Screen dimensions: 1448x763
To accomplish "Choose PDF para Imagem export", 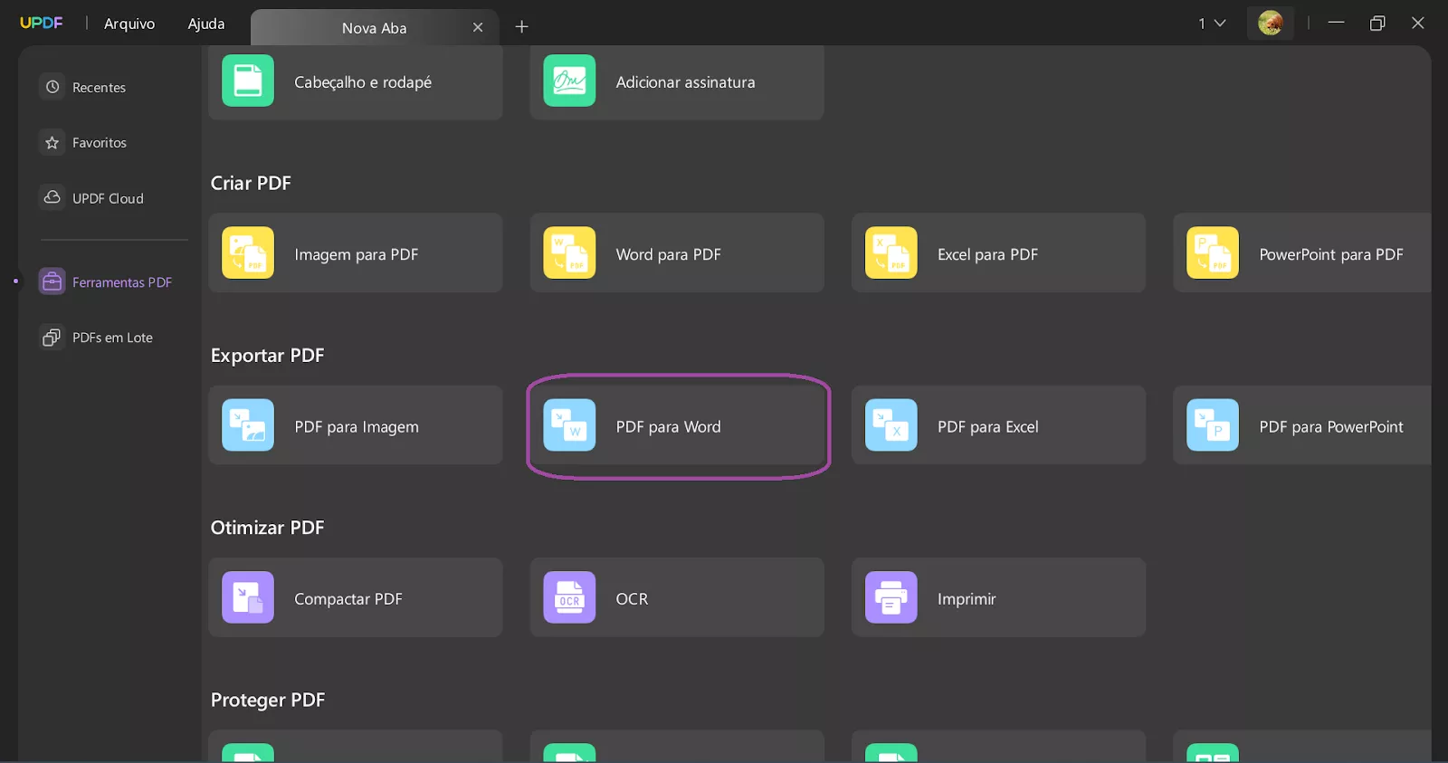I will click(356, 425).
